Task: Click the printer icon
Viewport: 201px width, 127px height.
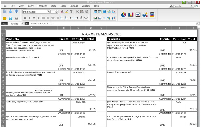Action: (16, 18)
